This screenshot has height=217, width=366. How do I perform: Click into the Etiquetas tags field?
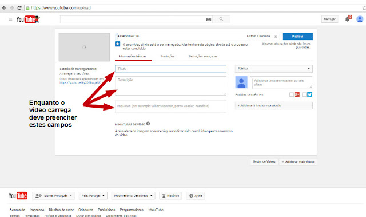(170, 106)
